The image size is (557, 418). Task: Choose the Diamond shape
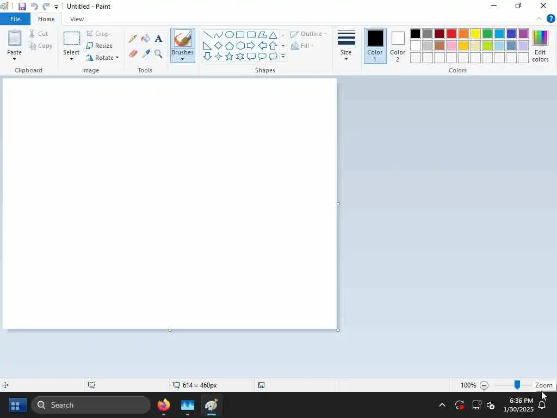[219, 46]
